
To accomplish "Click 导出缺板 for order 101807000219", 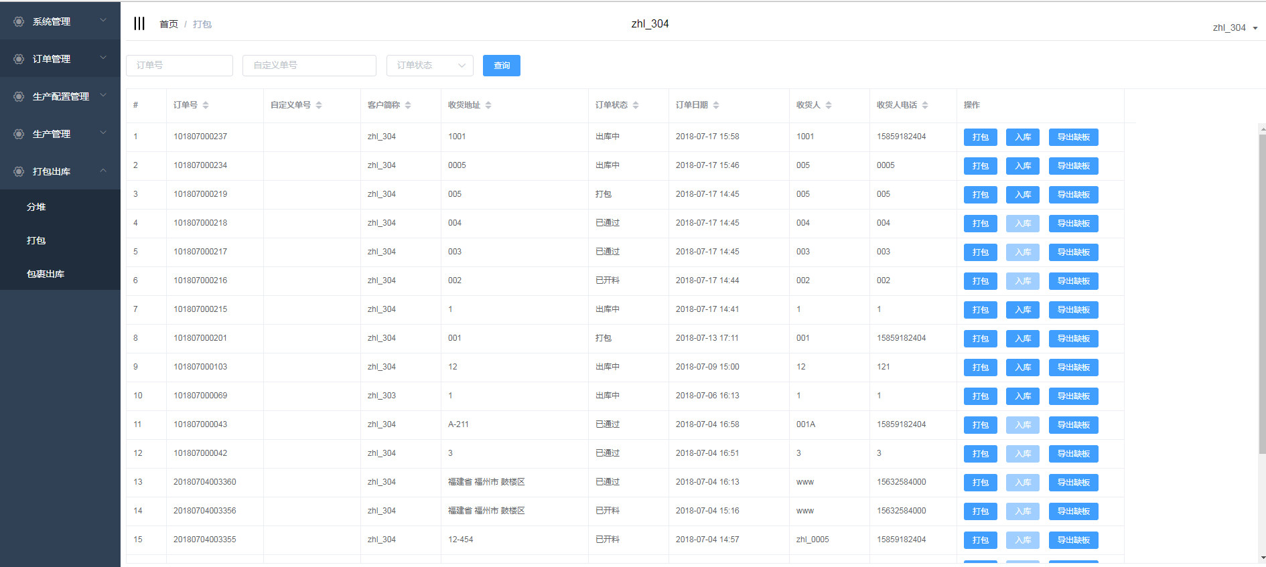I will coord(1073,195).
